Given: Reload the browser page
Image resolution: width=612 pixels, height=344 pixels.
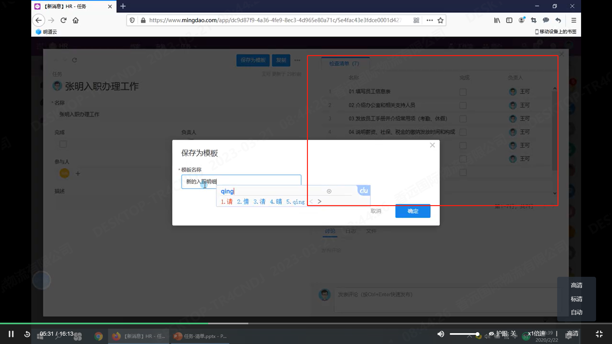Looking at the screenshot, I should click(63, 20).
